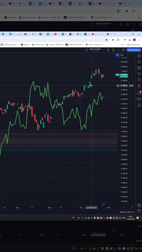Select the layout square icon in chart toolbar
The width and height of the screenshot is (142, 252).
click(x=86, y=50)
